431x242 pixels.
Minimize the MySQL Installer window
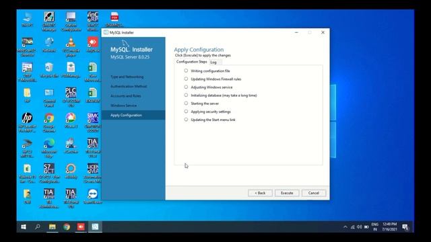296,32
